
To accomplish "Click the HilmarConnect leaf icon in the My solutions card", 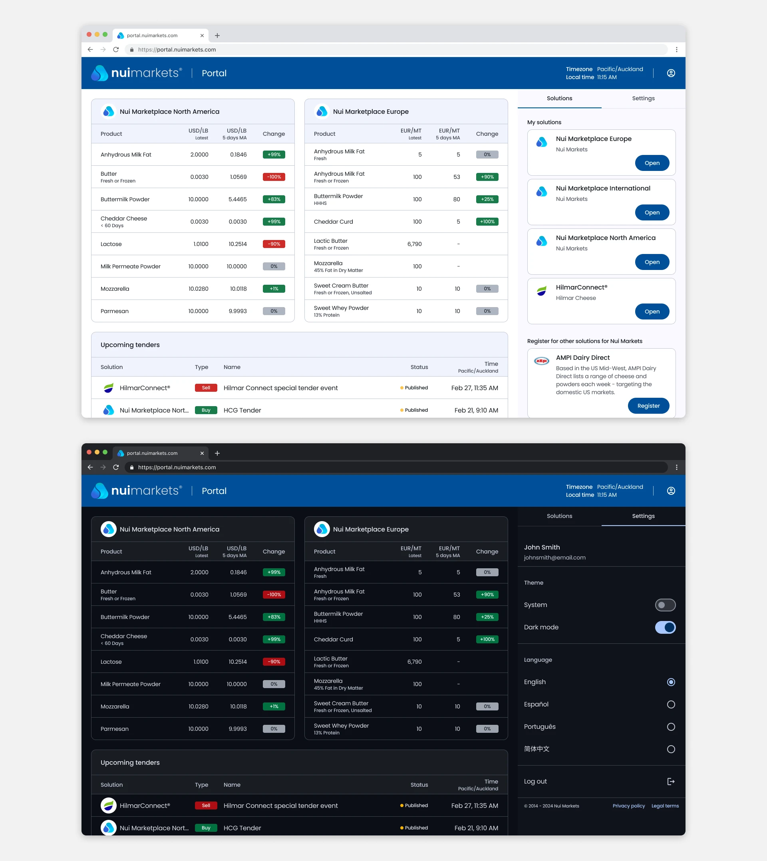I will tap(542, 291).
